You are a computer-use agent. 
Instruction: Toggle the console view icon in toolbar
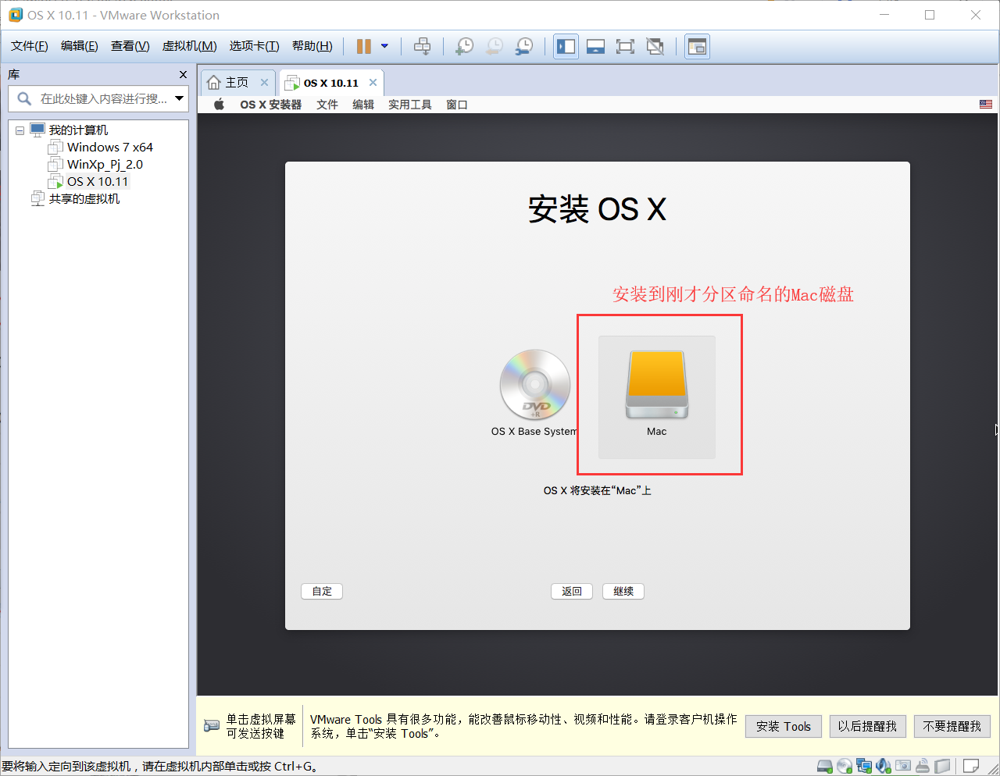[697, 47]
